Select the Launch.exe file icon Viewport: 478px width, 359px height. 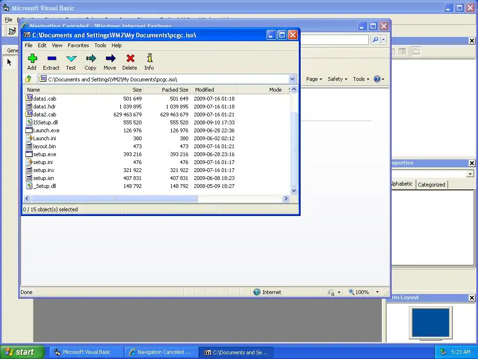click(x=29, y=130)
